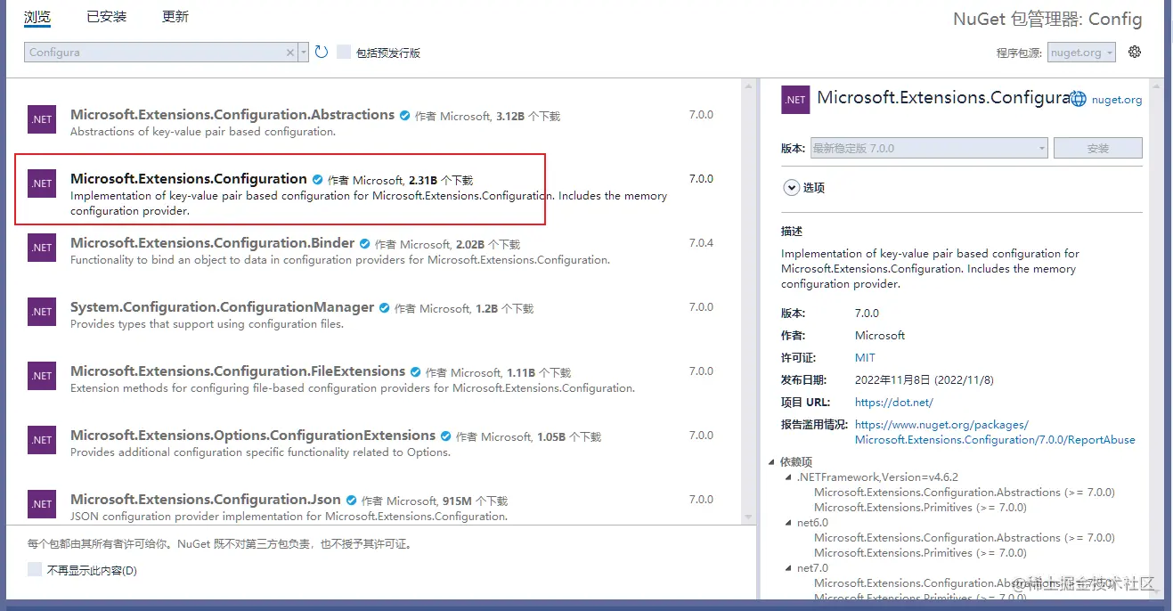Click .NET icon of the Microsoft.Extensions.Configuration package row

[42, 183]
